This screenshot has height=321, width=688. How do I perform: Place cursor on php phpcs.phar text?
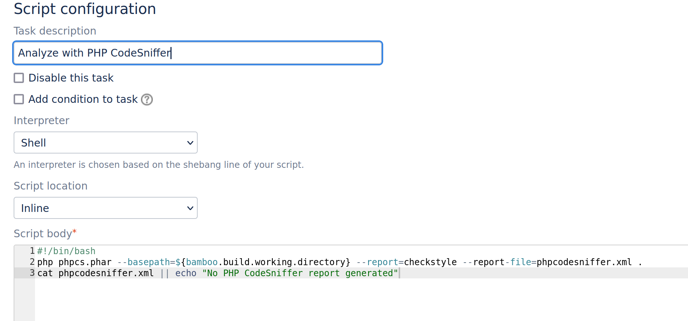(74, 262)
